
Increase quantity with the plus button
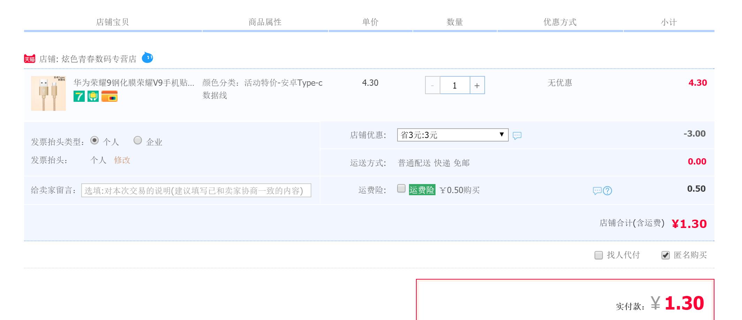tap(477, 85)
